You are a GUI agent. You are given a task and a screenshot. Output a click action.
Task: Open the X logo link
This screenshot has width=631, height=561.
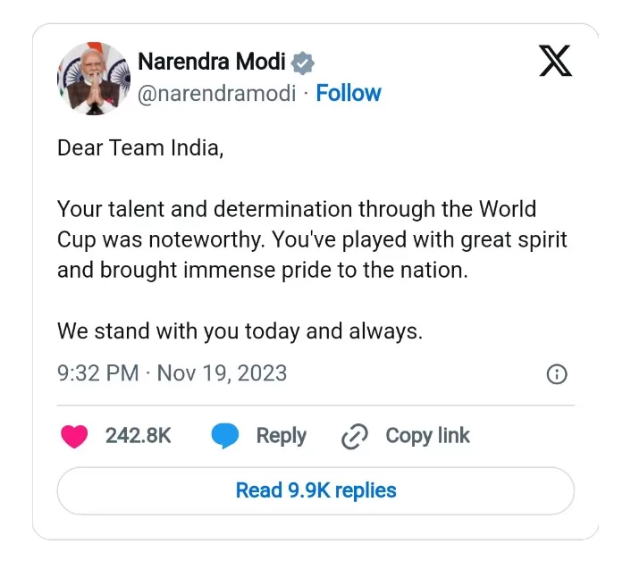pos(555,61)
